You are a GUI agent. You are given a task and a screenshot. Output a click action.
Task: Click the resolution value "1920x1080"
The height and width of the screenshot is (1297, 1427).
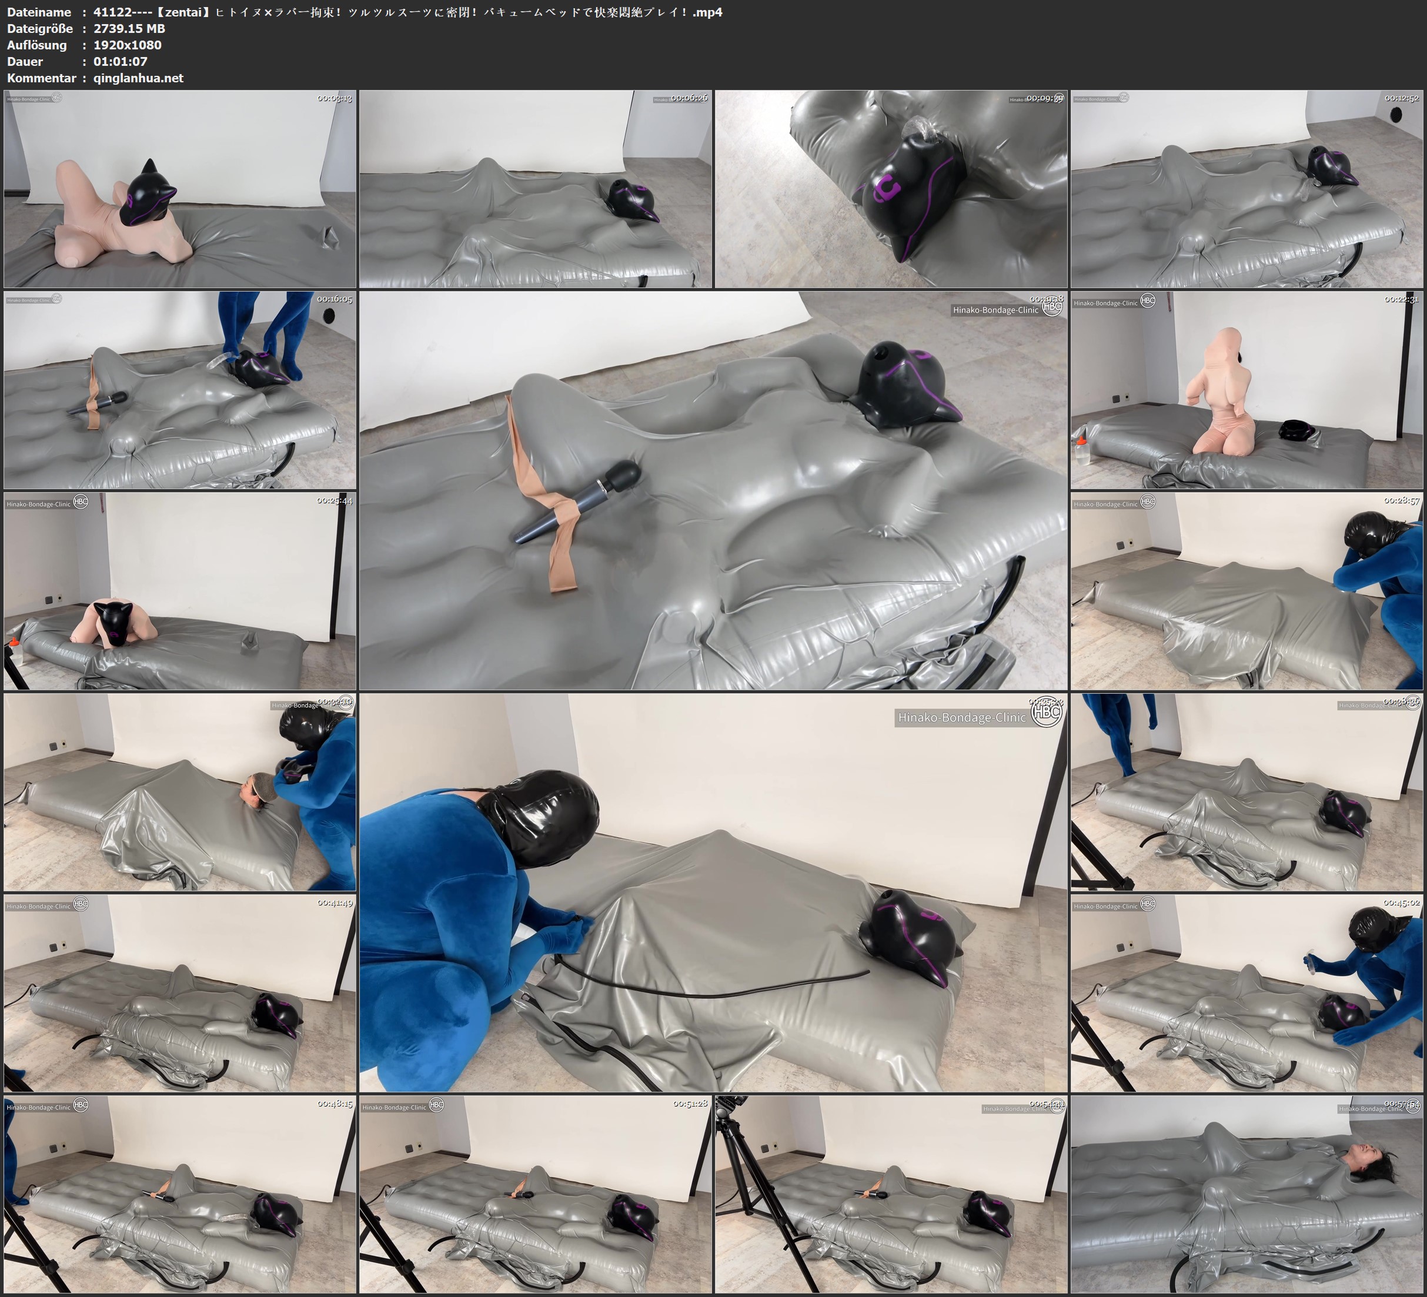(128, 45)
